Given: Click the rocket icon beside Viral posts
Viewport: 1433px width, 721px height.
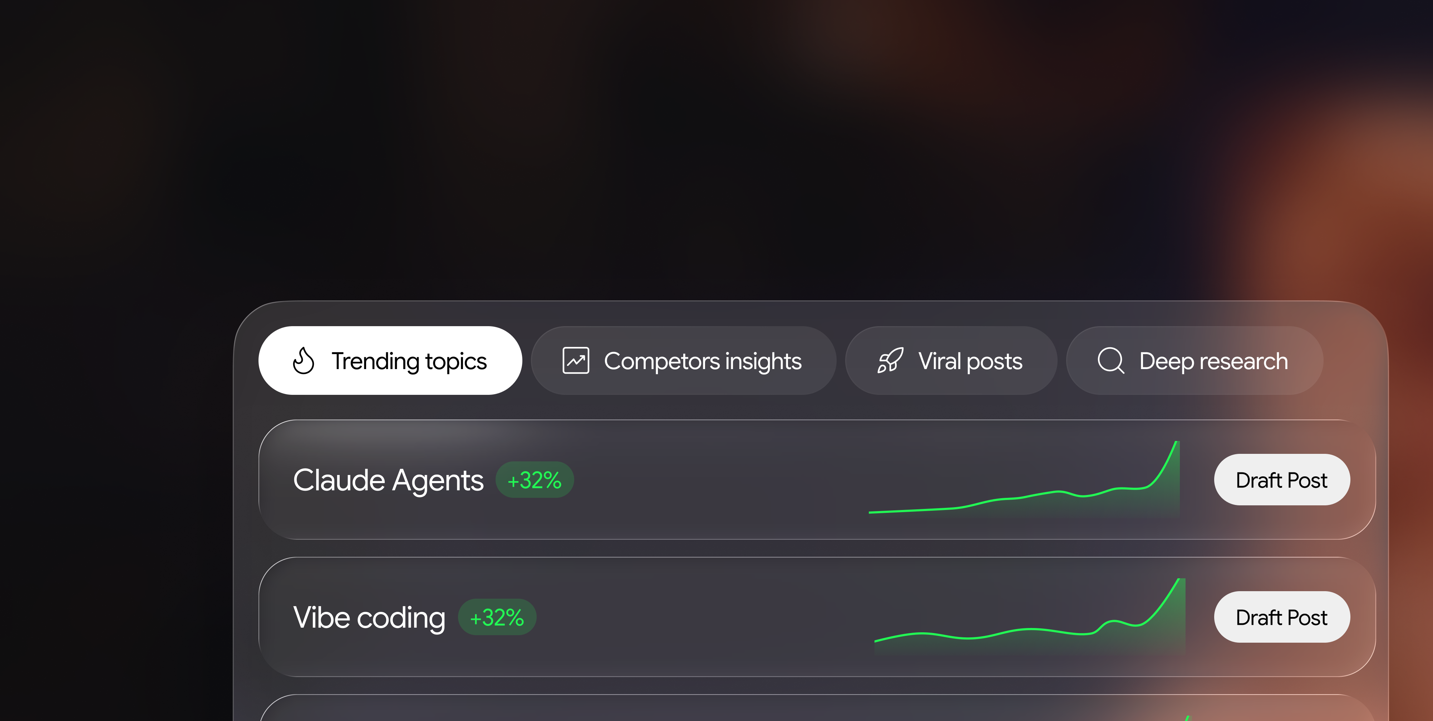Looking at the screenshot, I should [x=890, y=360].
